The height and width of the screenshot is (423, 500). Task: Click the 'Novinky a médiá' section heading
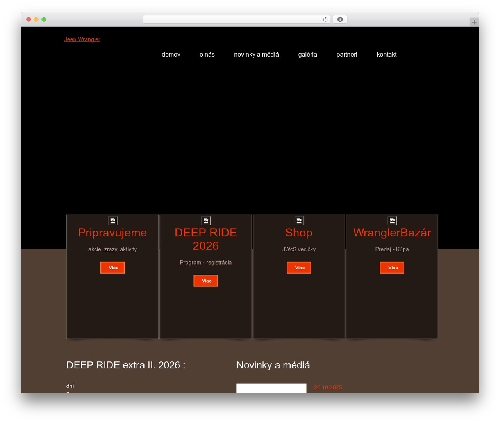click(x=273, y=365)
